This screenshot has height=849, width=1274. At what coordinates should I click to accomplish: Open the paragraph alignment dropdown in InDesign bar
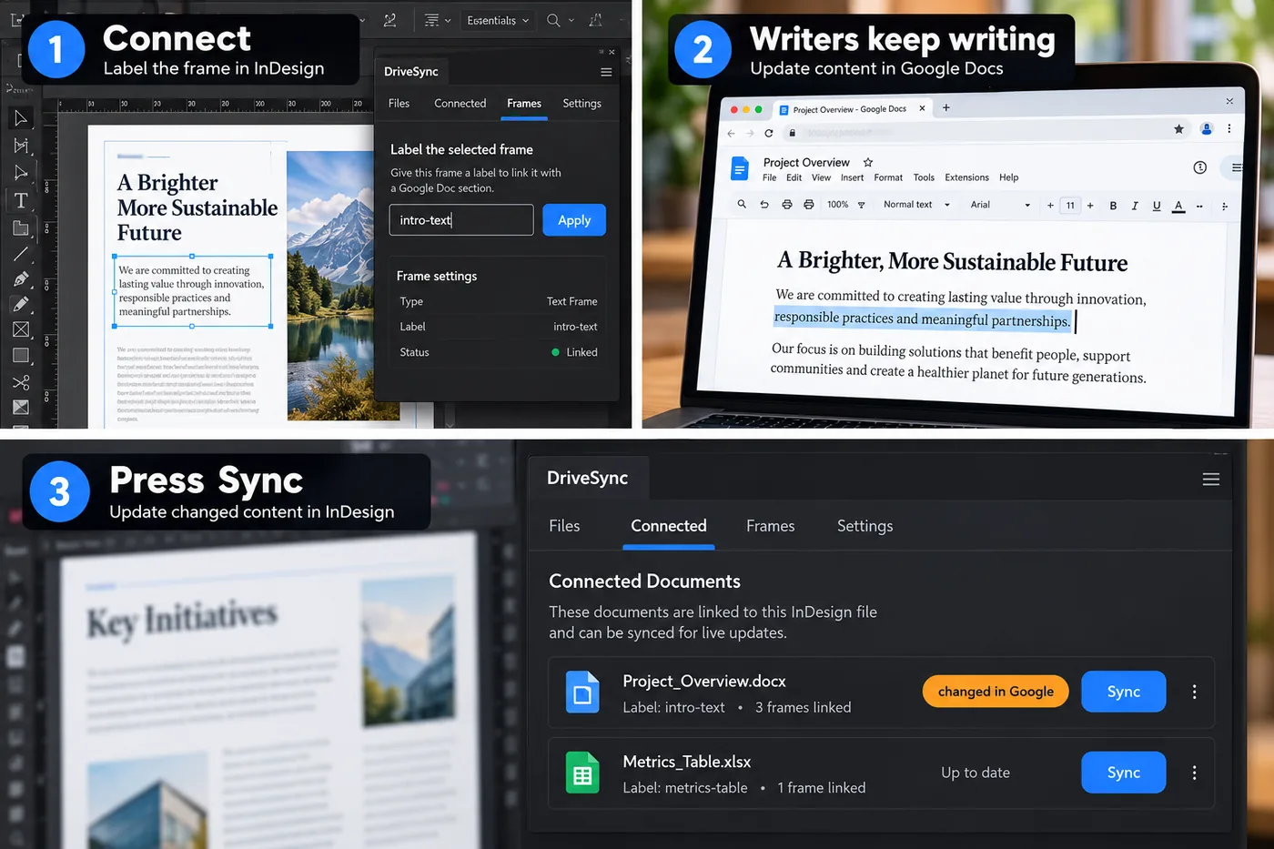tap(438, 20)
